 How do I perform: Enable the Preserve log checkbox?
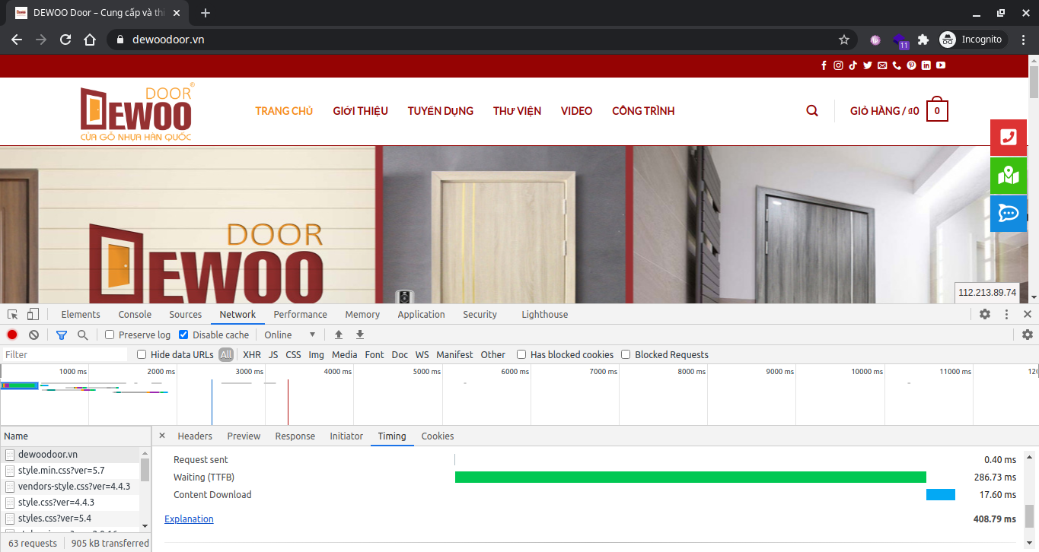coord(110,335)
